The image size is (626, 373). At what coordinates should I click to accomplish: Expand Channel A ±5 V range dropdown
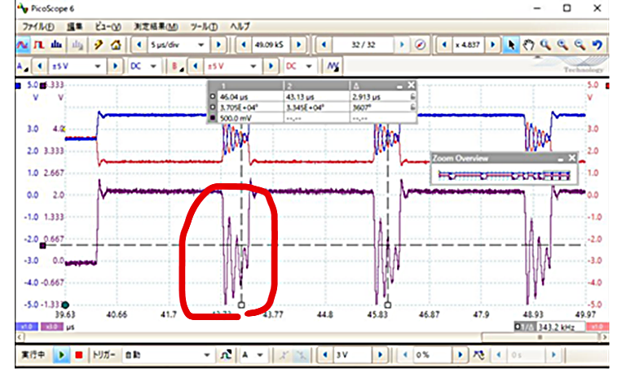[x=99, y=65]
